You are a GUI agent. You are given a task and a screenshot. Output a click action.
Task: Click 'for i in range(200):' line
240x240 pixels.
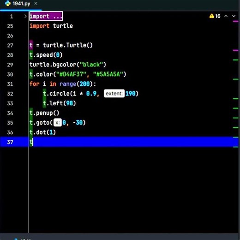point(63,84)
